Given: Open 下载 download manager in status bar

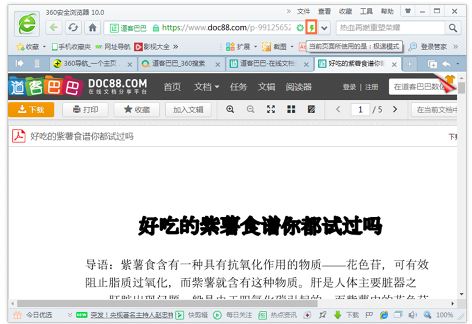Looking at the screenshot, I should [346, 315].
